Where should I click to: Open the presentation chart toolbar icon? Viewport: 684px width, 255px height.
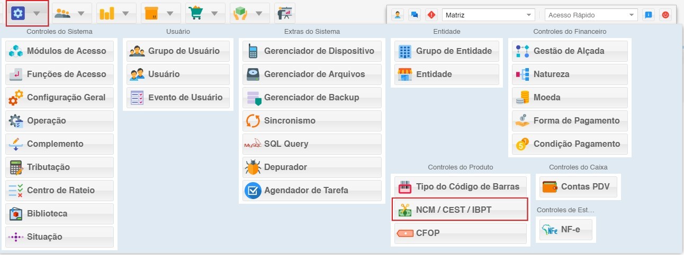point(285,13)
